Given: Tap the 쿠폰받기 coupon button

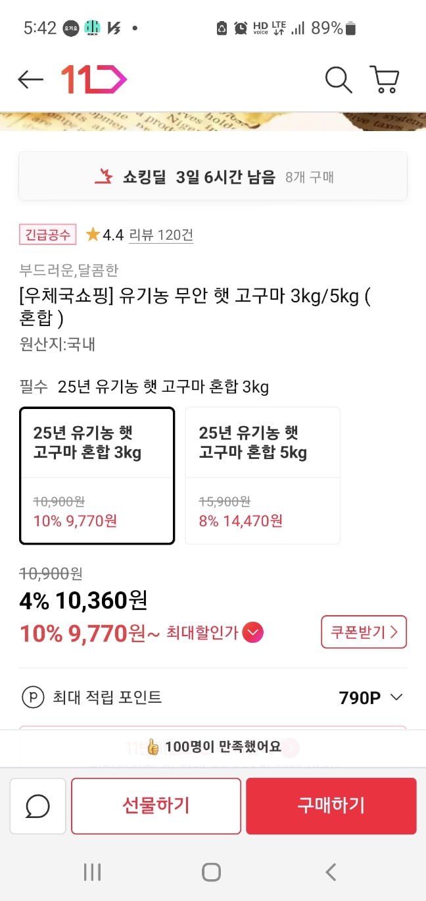Looking at the screenshot, I should click(x=364, y=632).
